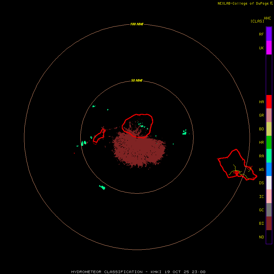Click the HR dark green swatch
Viewport: 274px width, 274px height.
tap(269, 142)
